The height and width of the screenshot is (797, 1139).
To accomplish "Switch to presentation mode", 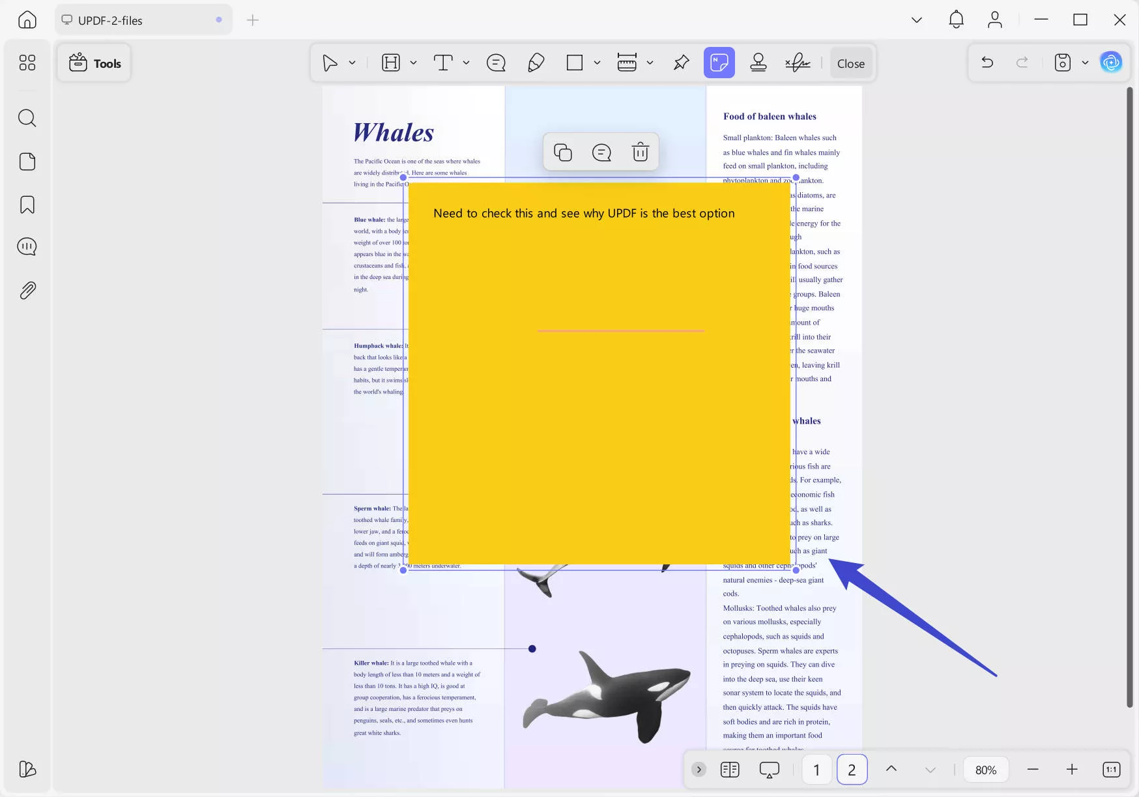I will 769,770.
